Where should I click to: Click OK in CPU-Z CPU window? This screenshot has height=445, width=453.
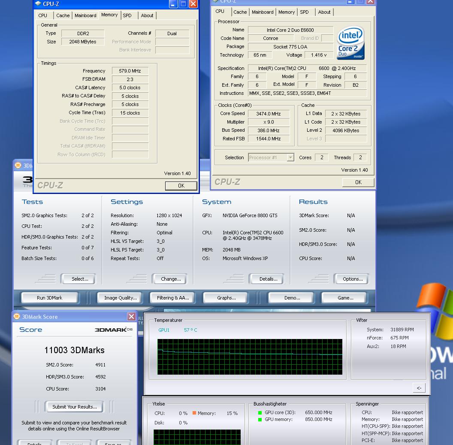pos(358,182)
